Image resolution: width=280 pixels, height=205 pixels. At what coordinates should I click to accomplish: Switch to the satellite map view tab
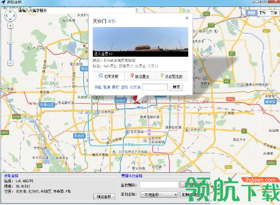pos(262,13)
